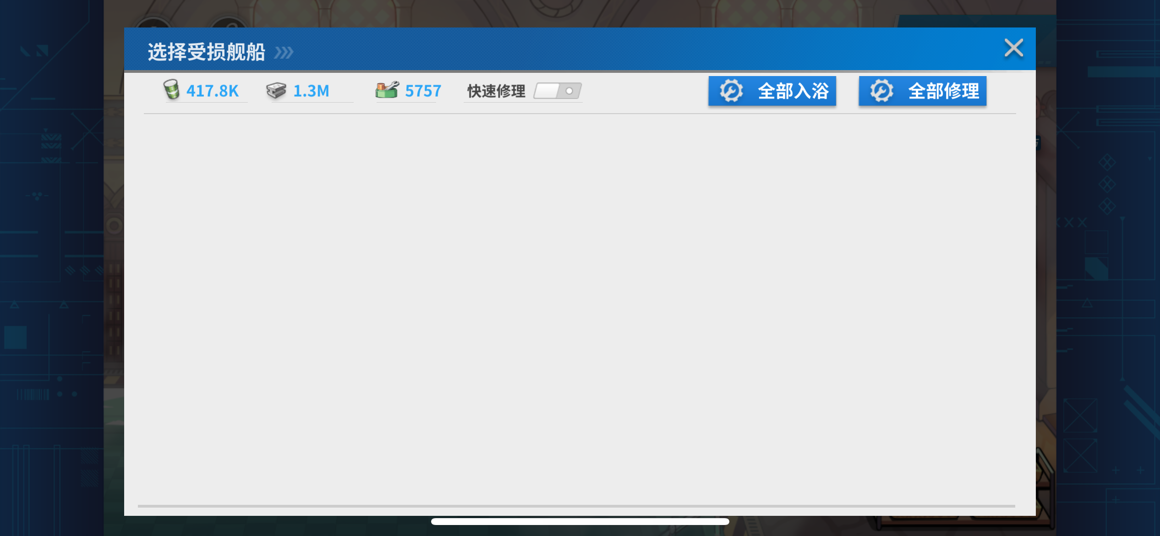
Task: Toggle the 快速修理 quick repair switch
Action: tap(558, 91)
